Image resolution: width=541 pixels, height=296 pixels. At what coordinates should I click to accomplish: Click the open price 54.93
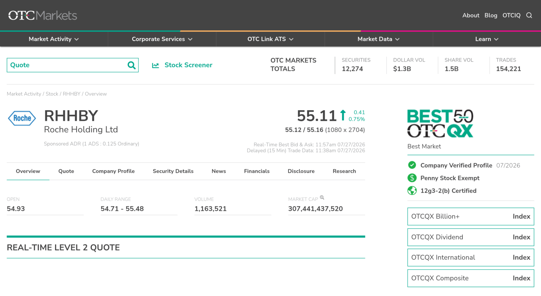coord(16,209)
